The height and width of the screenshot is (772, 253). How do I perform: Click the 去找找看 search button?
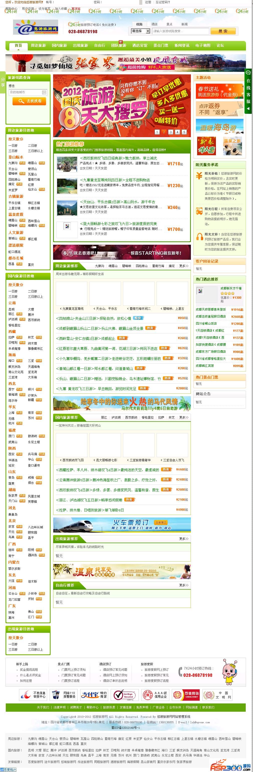point(29,101)
